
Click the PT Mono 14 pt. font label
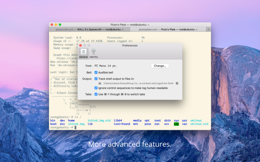(x=106, y=66)
